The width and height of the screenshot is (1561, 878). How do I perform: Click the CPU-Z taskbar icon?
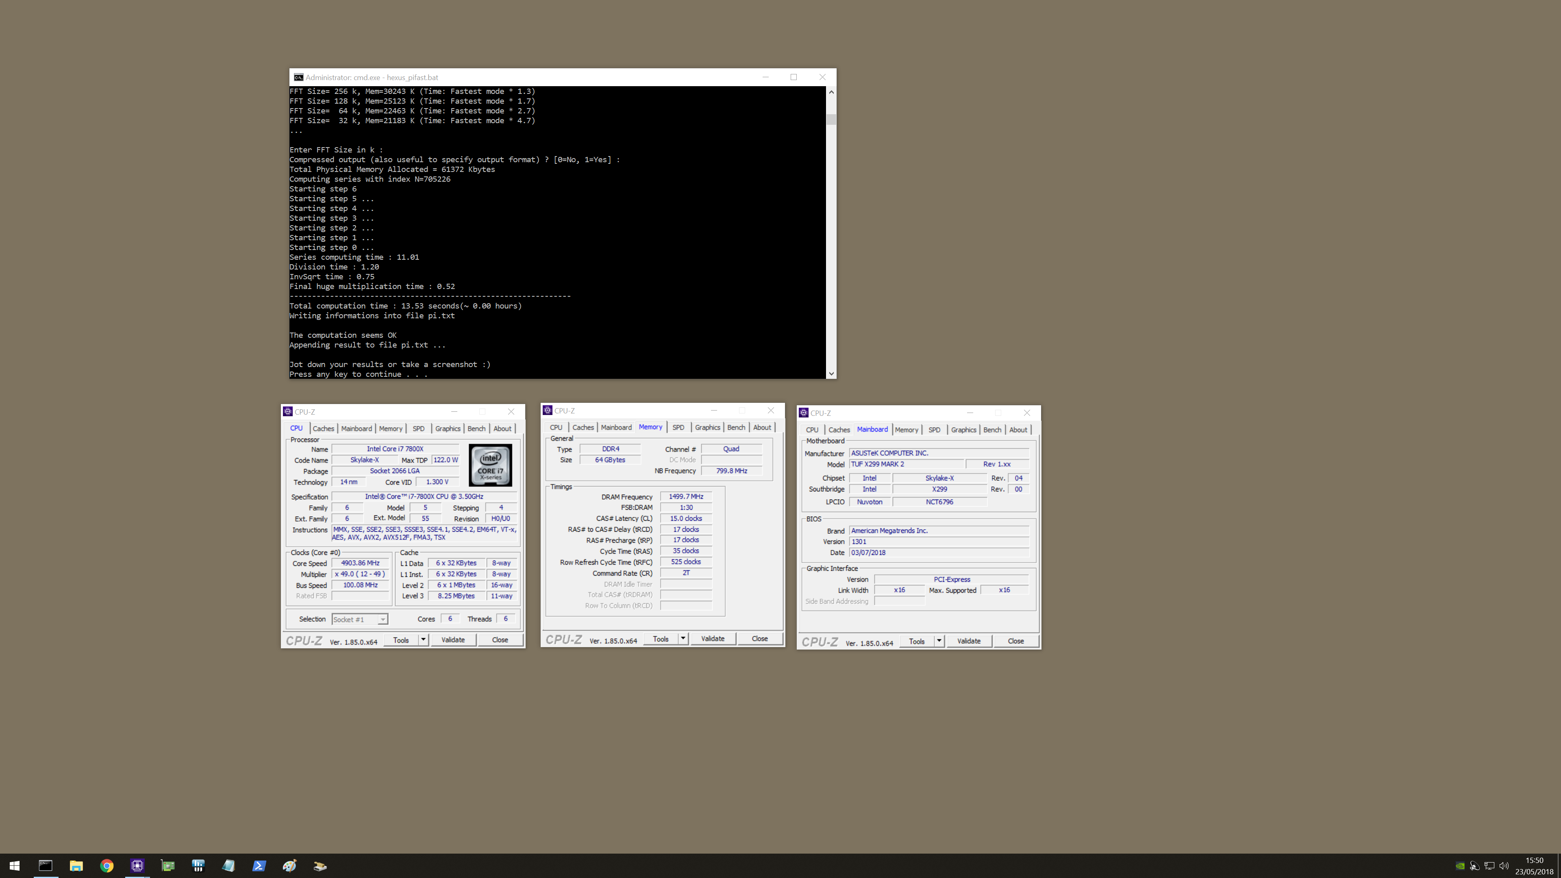137,866
